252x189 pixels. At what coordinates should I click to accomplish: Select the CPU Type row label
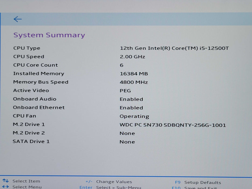(27, 48)
